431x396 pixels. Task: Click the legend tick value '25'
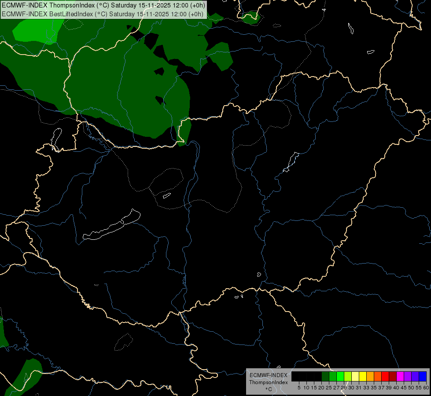click(x=329, y=388)
